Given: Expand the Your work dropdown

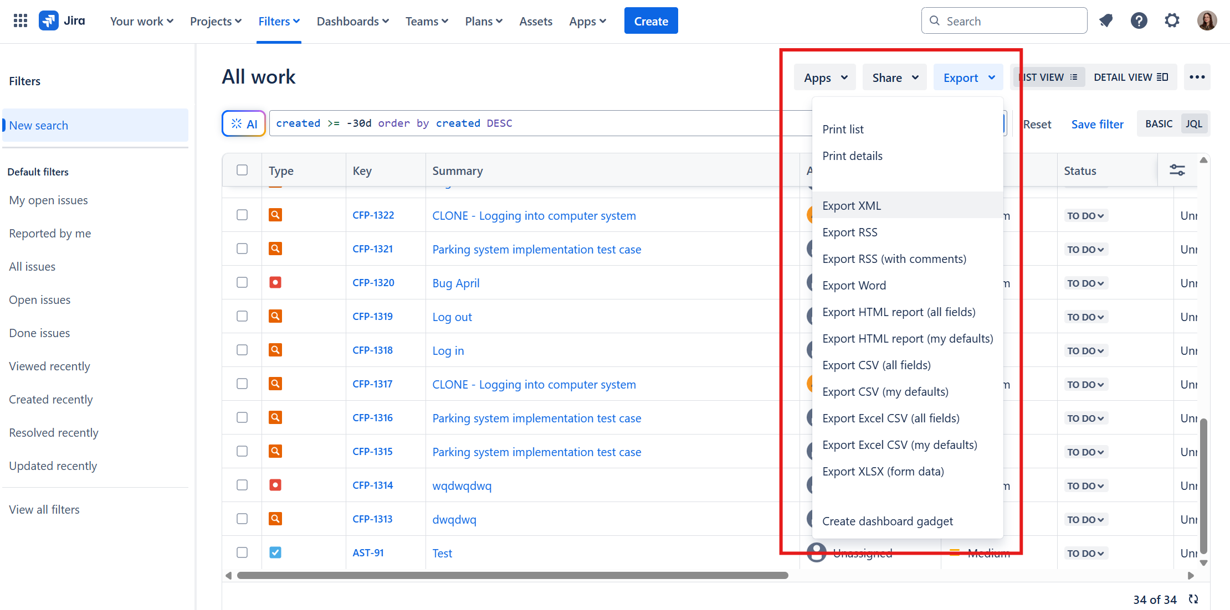Looking at the screenshot, I should click(x=142, y=21).
